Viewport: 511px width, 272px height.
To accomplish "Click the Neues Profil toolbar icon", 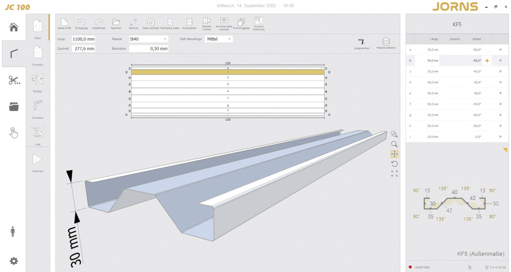I will pos(63,22).
